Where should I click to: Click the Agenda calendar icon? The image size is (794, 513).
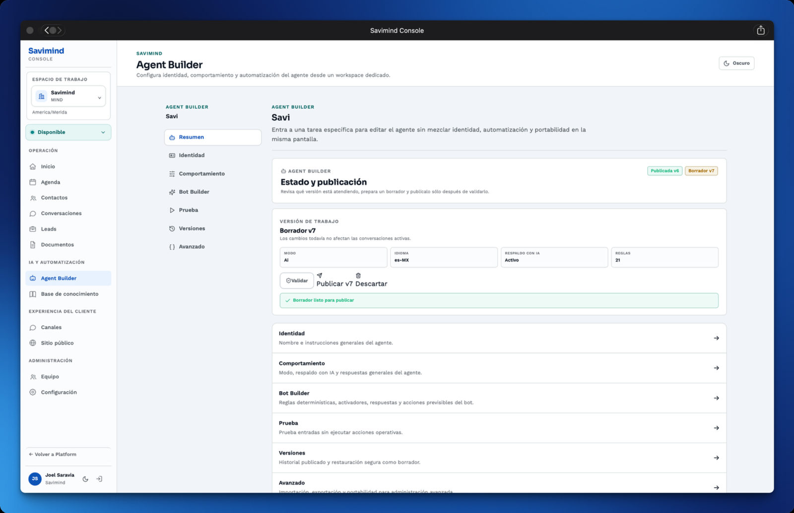point(33,182)
